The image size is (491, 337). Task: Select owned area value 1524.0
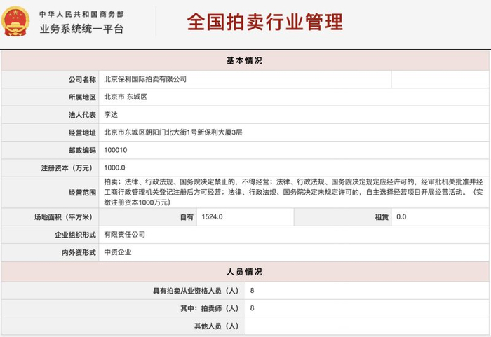coord(212,217)
